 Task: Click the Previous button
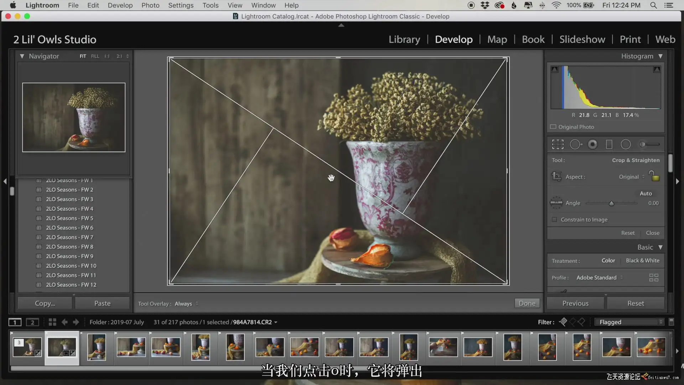click(x=575, y=303)
